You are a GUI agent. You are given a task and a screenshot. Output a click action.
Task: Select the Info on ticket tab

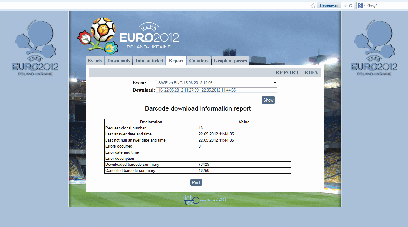149,60
